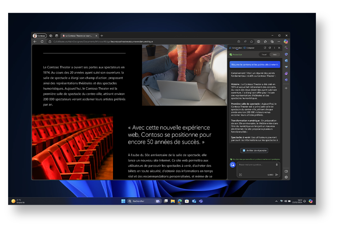Open the Contoso profile button
Image resolution: width=337 pixels, height=234 pixels.
tap(40, 36)
